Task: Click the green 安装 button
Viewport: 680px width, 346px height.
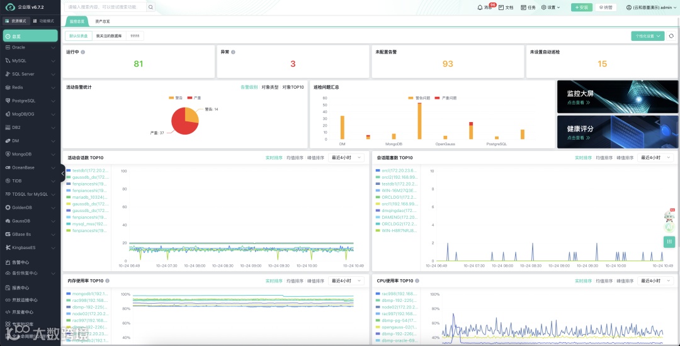Action: (582, 8)
